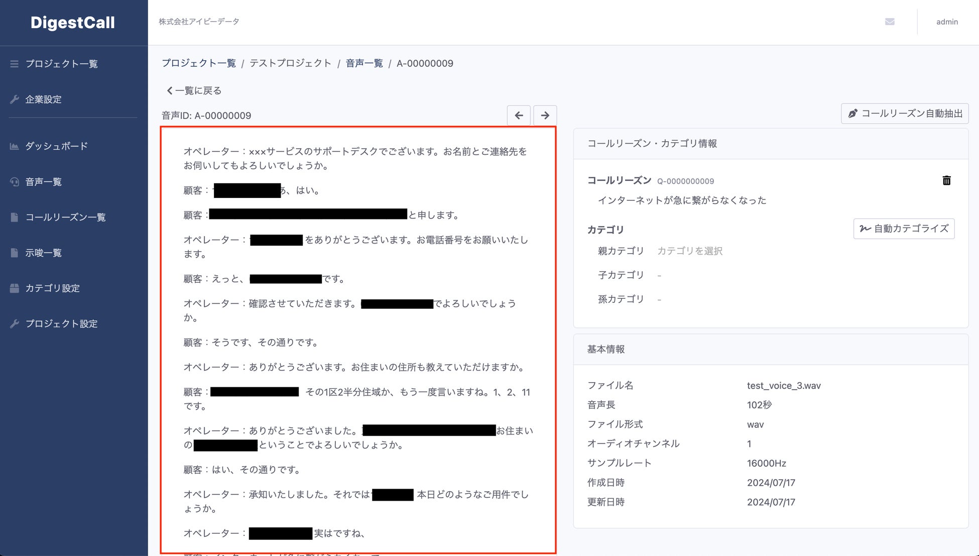Go to next audio with right arrow
979x556 pixels.
coord(545,116)
